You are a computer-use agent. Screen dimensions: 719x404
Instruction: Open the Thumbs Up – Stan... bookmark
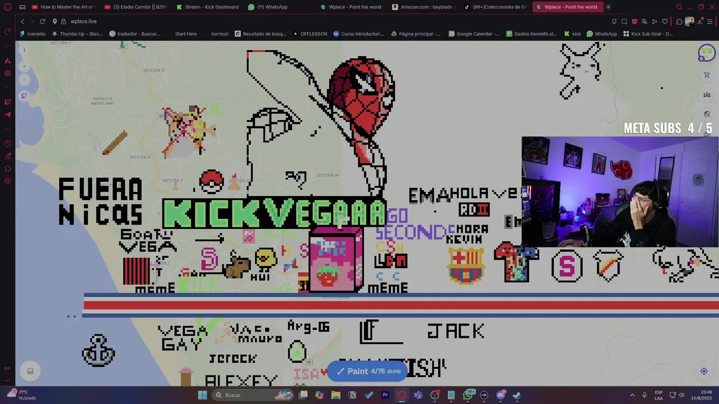pos(77,34)
